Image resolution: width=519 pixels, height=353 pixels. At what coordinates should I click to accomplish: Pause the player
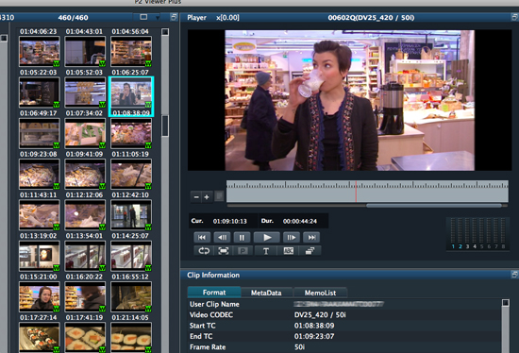(242, 238)
